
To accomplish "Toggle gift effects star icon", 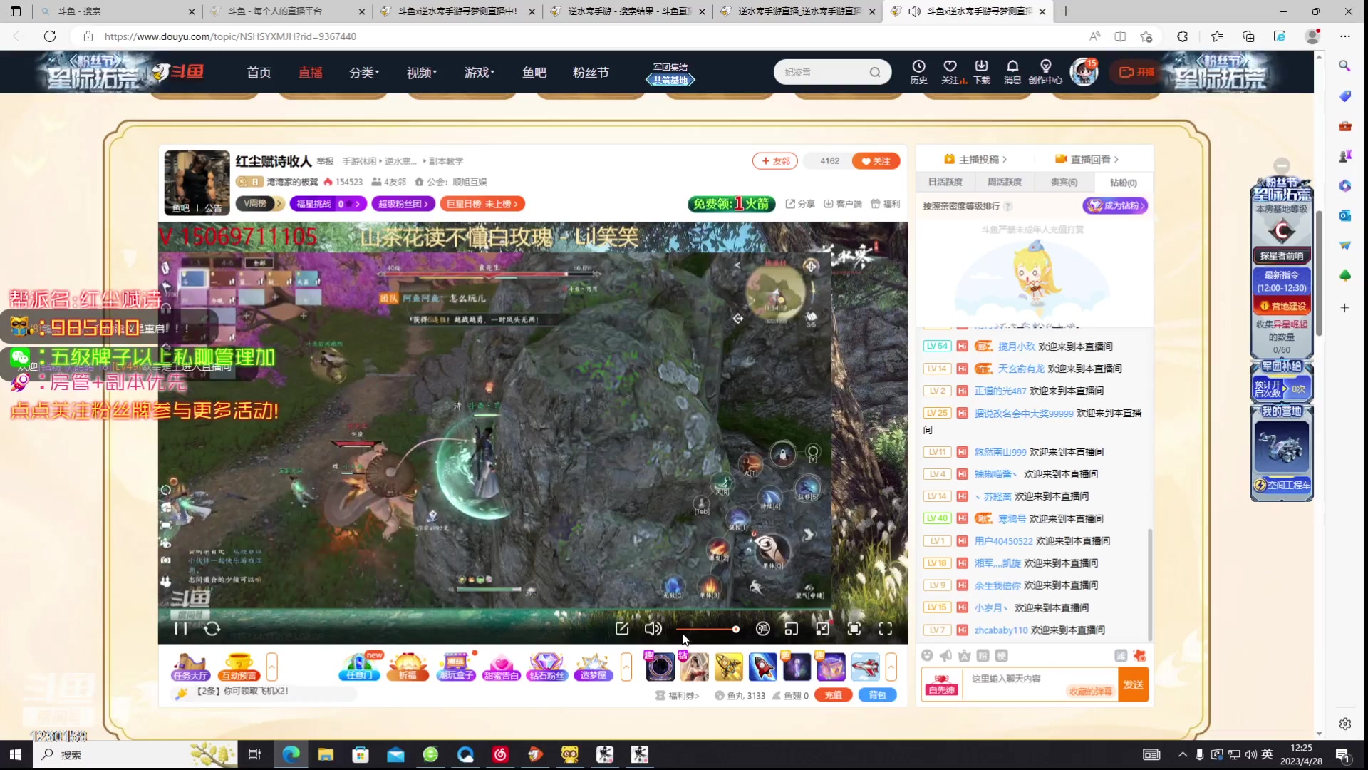I will coord(1139,656).
